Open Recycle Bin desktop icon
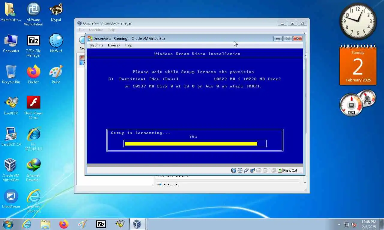Image resolution: width=384 pixels, height=230 pixels. coord(11,75)
